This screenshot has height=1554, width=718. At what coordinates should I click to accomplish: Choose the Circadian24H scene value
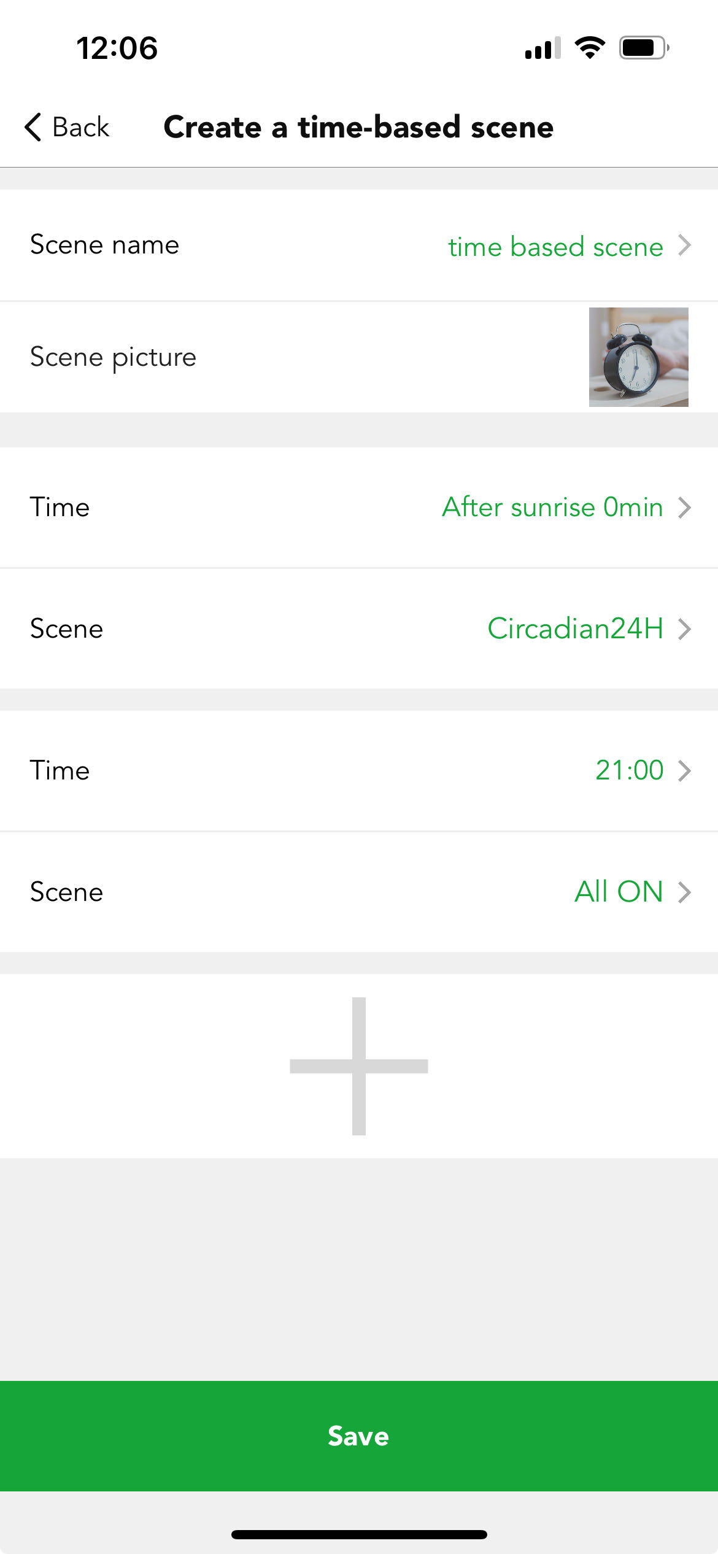[x=576, y=629]
